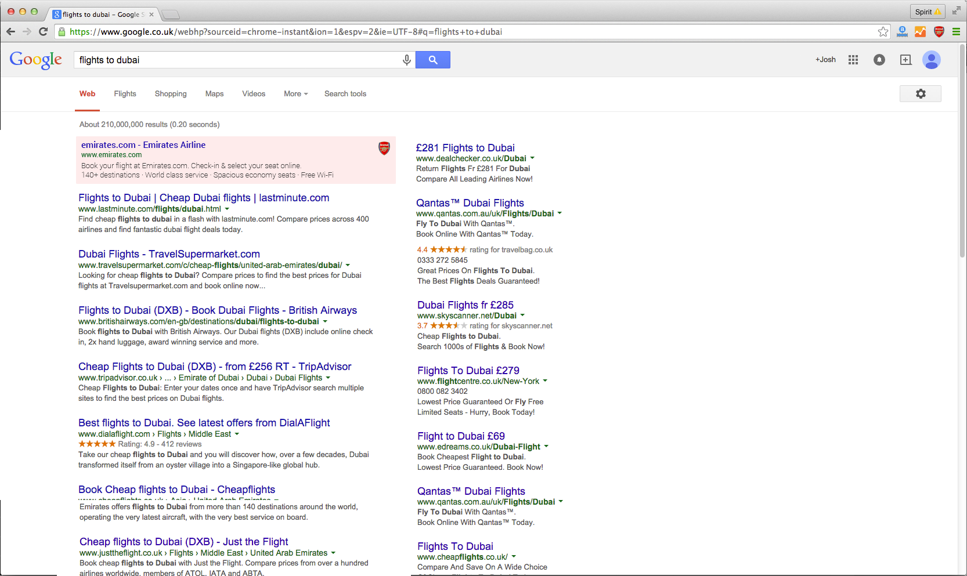Expand britishairways.com URL dropdown arrow

(x=325, y=321)
